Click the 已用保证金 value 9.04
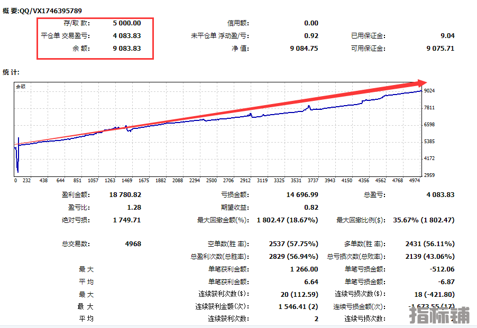This screenshot has width=477, height=328. pyautogui.click(x=447, y=36)
